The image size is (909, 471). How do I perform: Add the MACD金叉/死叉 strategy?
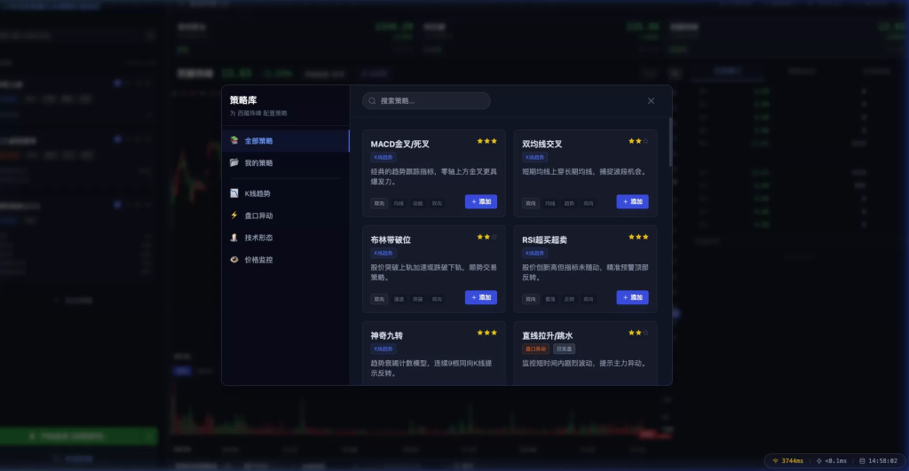[480, 201]
